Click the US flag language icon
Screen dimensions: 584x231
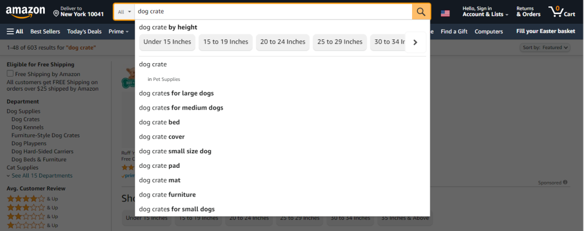445,13
